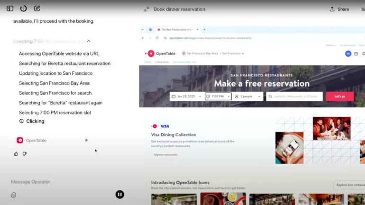Go back in the browser
365x205 pixels.
pos(143,38)
